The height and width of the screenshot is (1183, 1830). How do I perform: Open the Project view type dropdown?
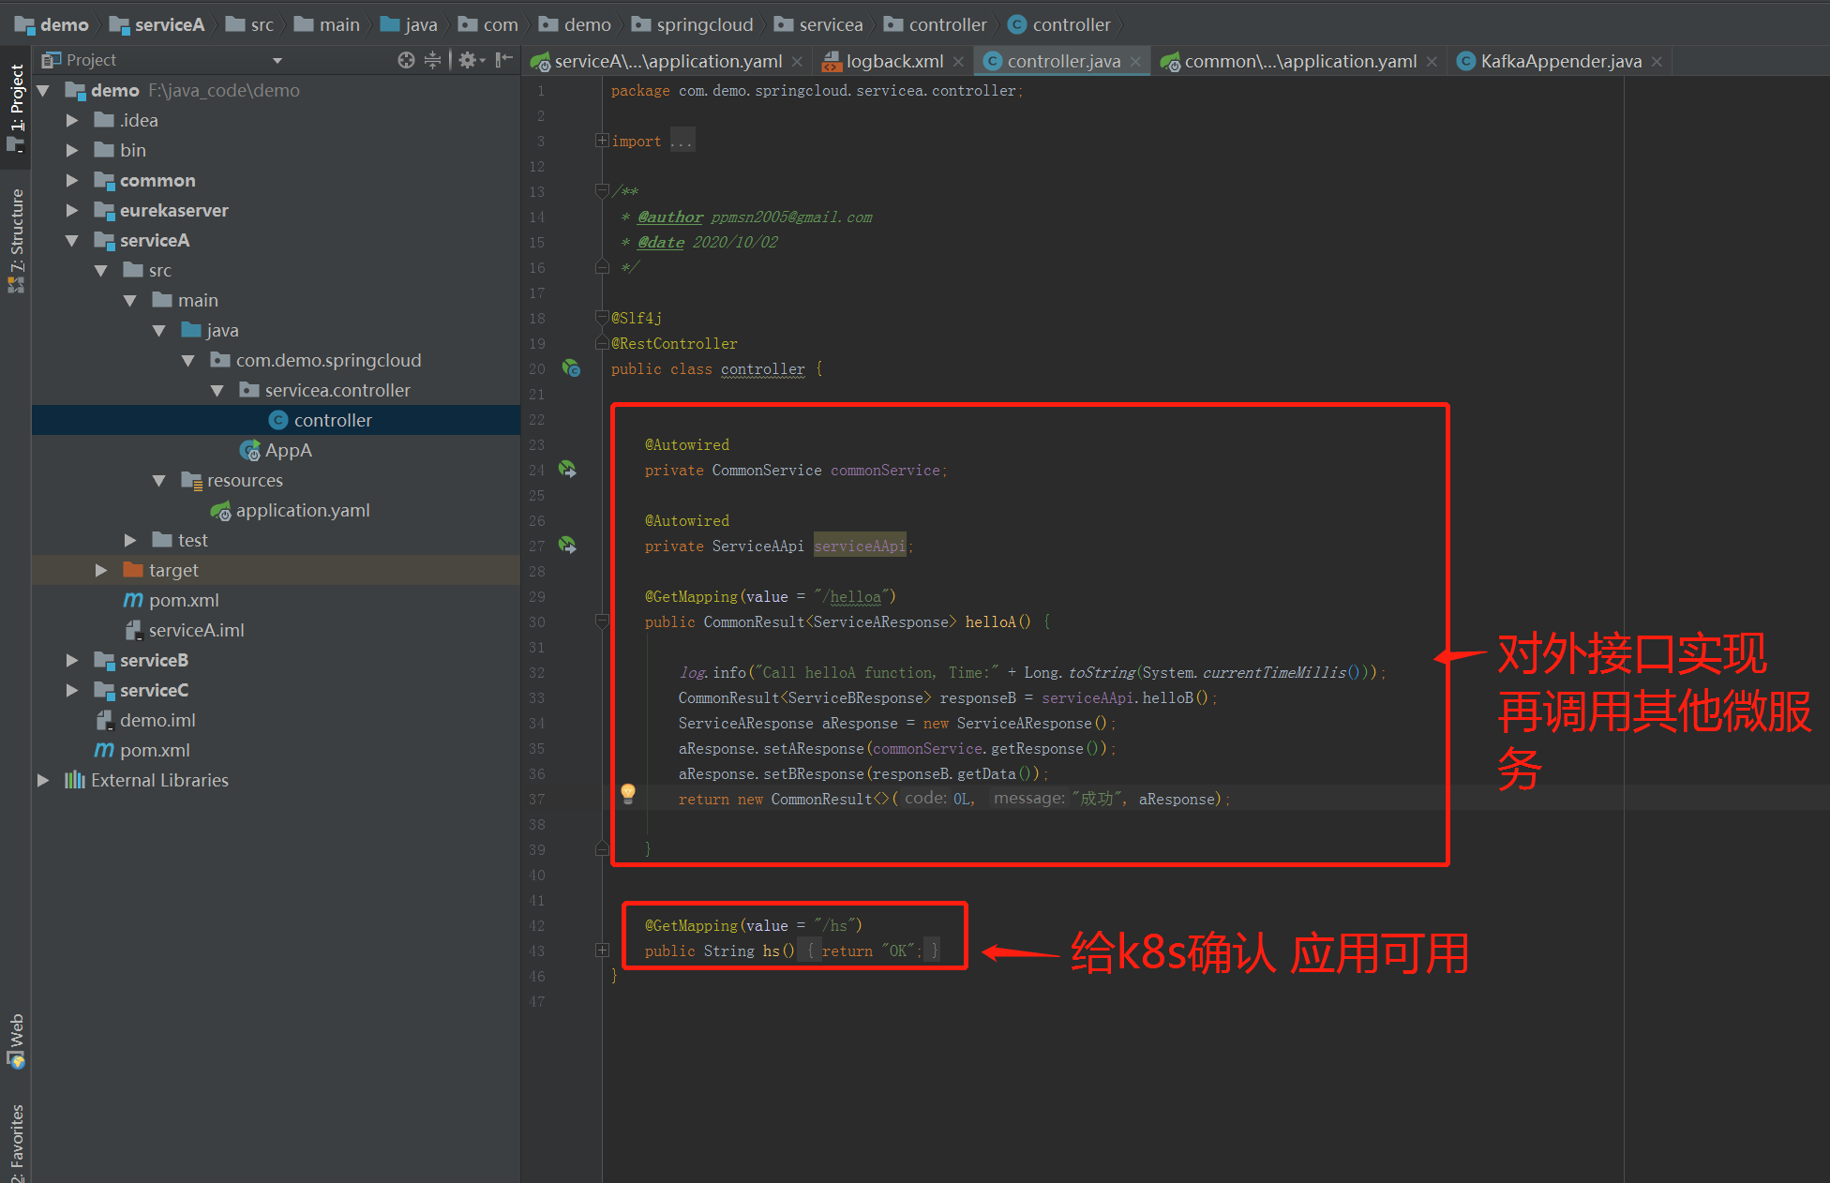[x=277, y=61]
